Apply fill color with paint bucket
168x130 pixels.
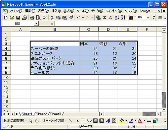[x=122, y=121]
